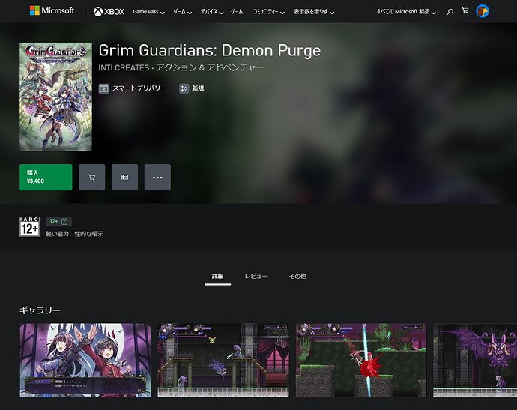Buy the game for ¥3,480
The height and width of the screenshot is (410, 517).
46,178
